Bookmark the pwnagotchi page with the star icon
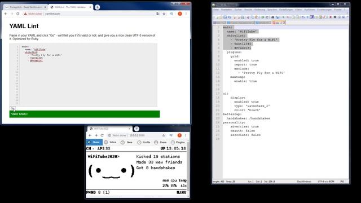Screen dimensions: 361x203 pos(164,135)
